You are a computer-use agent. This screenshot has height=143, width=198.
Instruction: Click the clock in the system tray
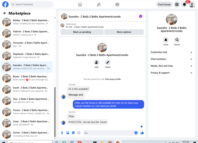pos(186,142)
